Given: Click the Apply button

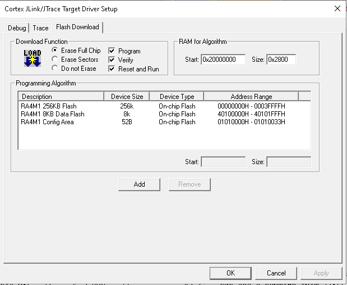Looking at the screenshot, I should [x=321, y=273].
